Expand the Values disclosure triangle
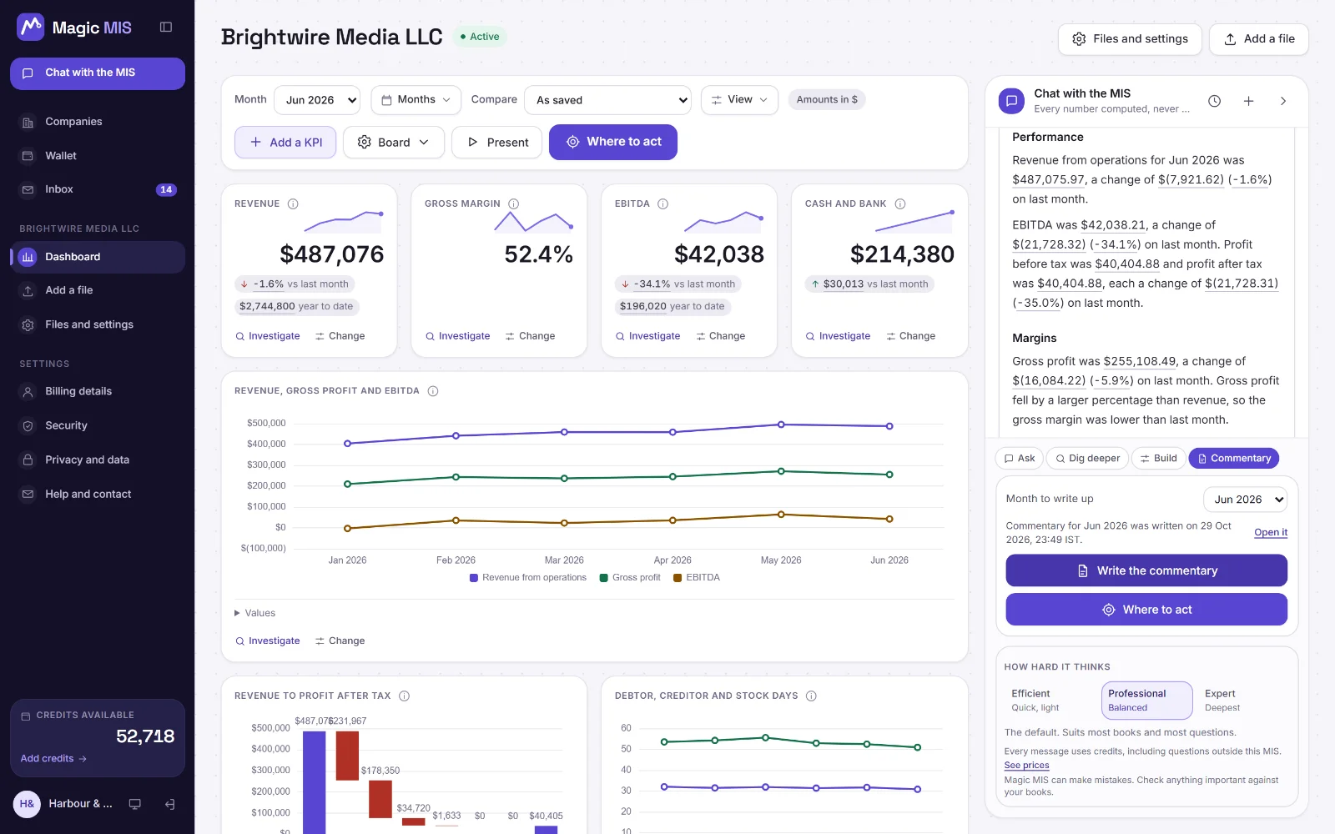1335x834 pixels. 237,613
